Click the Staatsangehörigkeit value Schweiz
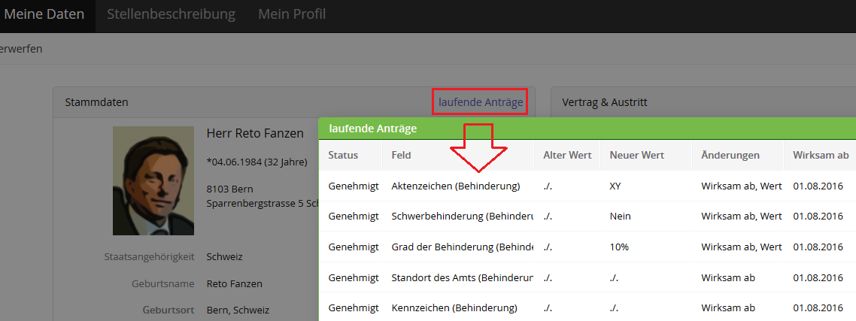This screenshot has height=321, width=856. tap(225, 256)
